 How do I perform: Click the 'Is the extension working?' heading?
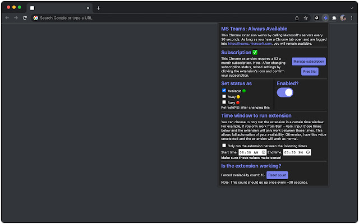click(251, 166)
